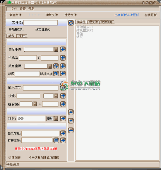This screenshot has width=161, height=170.
Task: Click the 新建文件 button
Action: pos(16,15)
